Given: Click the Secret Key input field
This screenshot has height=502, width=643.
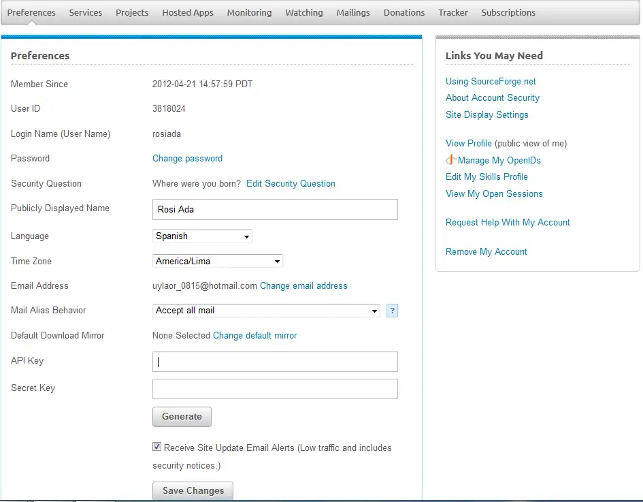Looking at the screenshot, I should pyautogui.click(x=275, y=389).
